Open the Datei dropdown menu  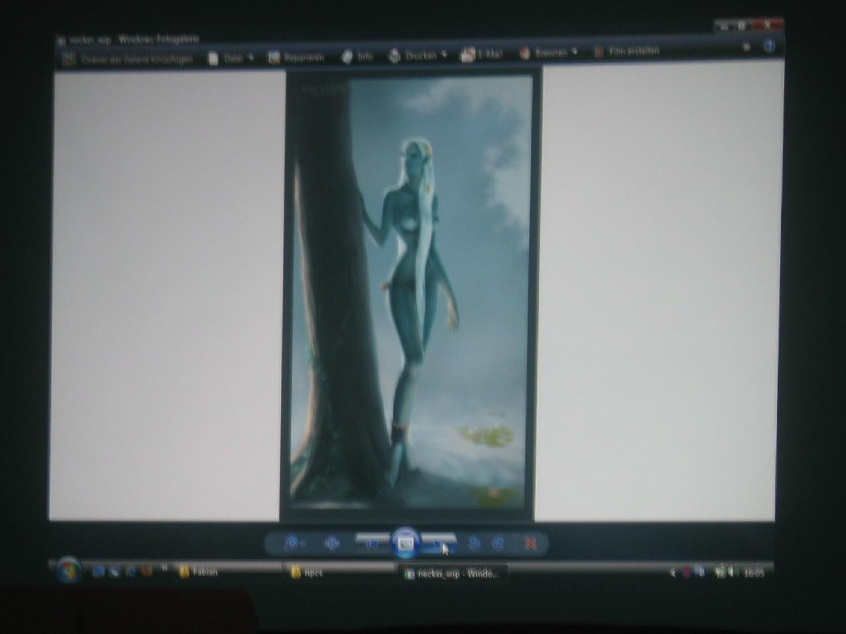(x=231, y=58)
